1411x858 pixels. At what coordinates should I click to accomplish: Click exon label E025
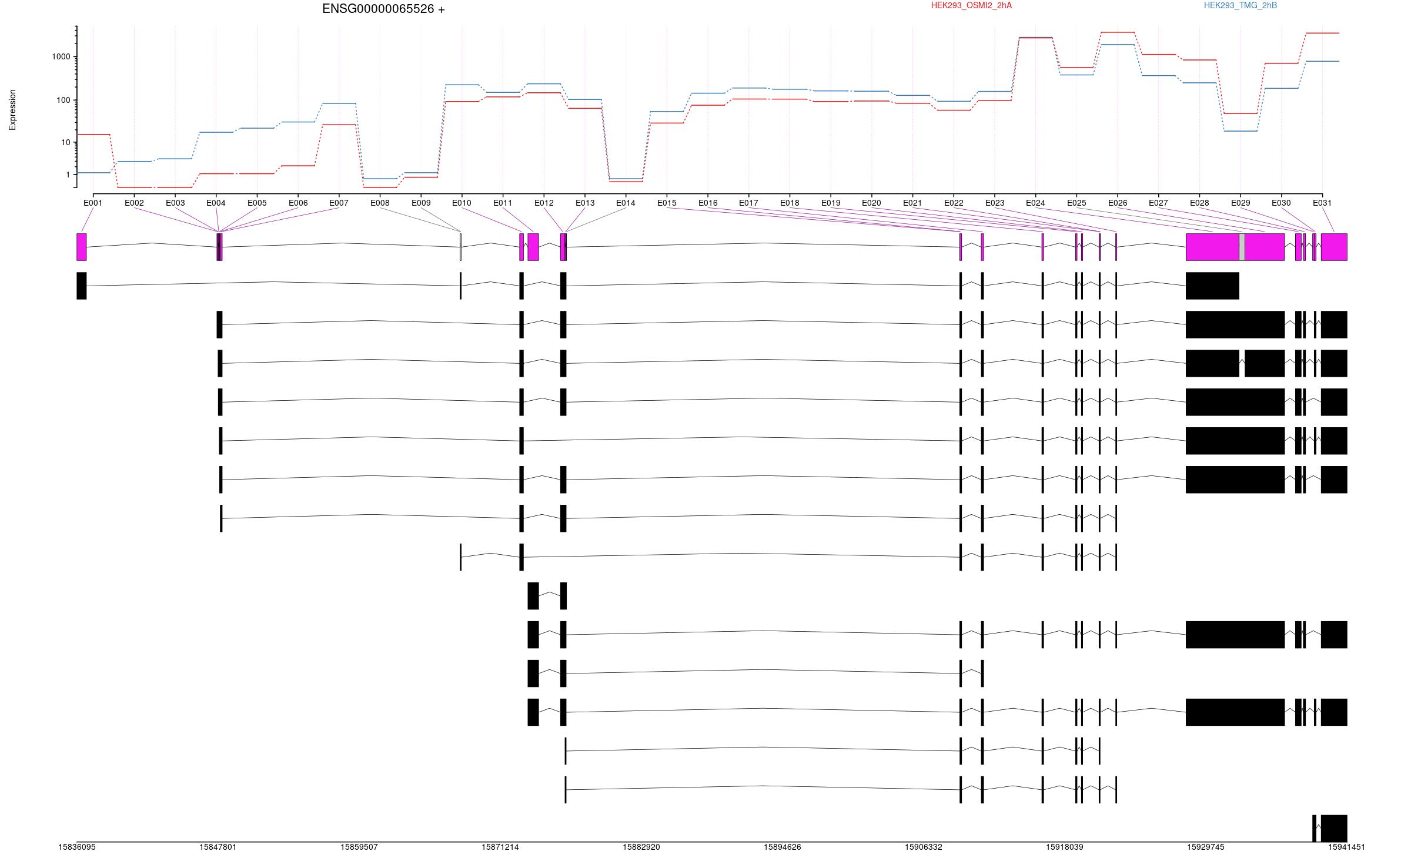[x=1076, y=203]
